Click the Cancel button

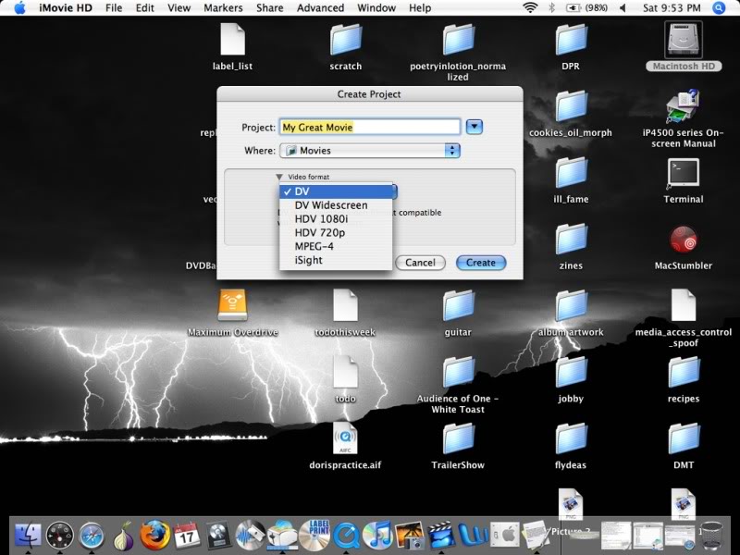tap(420, 263)
